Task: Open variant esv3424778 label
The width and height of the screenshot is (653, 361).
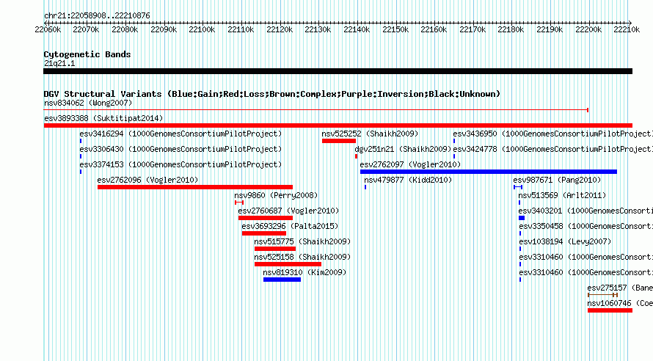Action: click(x=553, y=149)
